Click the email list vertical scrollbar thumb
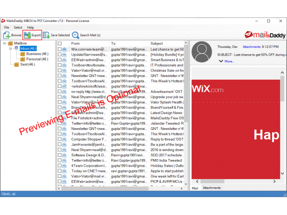 coord(186,84)
